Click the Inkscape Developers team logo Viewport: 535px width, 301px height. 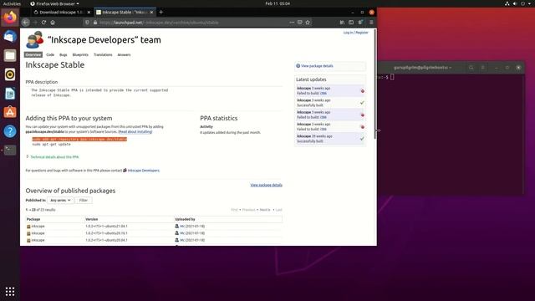(35, 39)
